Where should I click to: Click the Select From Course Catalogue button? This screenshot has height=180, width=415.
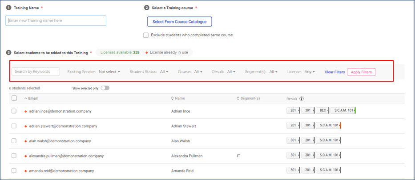pyautogui.click(x=179, y=22)
